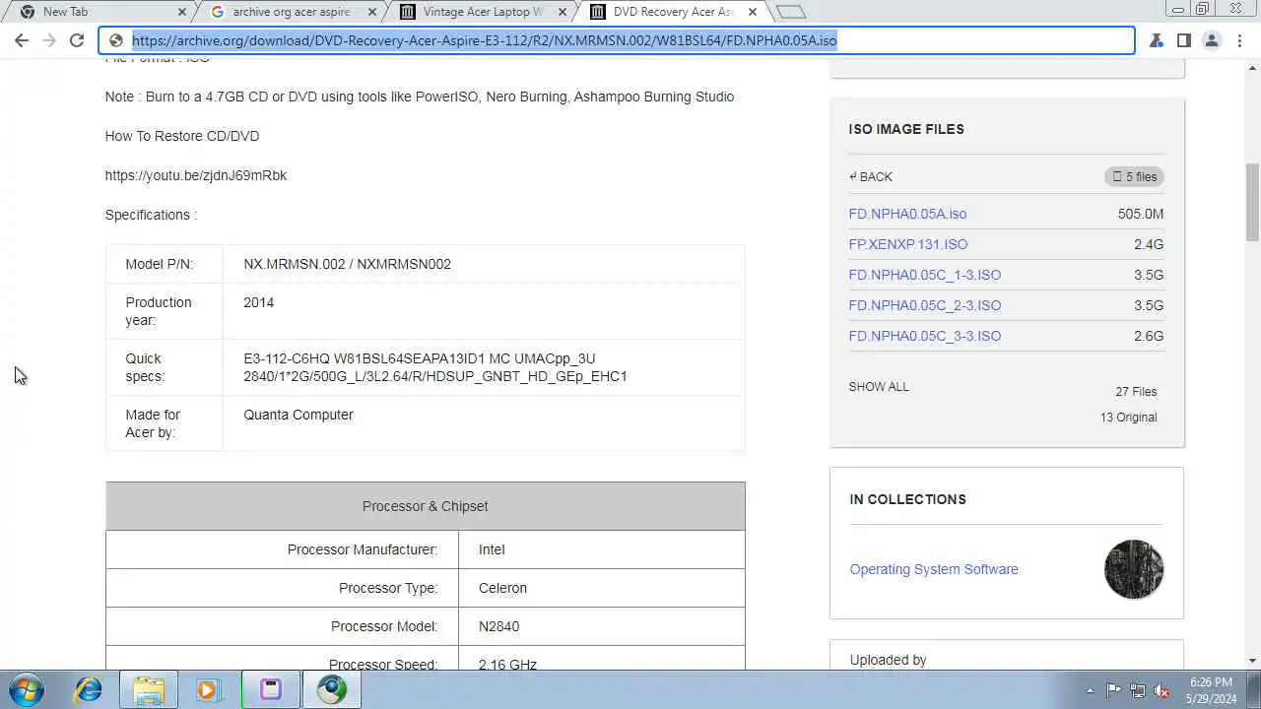Click BACK in ISO image files panel
Image resolution: width=1261 pixels, height=709 pixels.
[x=871, y=176]
